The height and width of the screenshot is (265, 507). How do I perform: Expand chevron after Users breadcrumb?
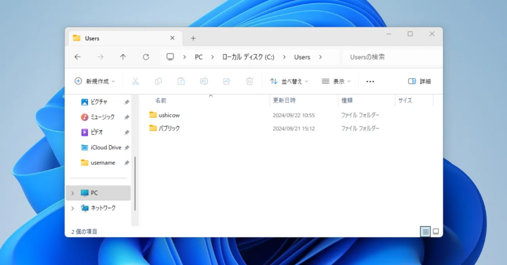320,57
